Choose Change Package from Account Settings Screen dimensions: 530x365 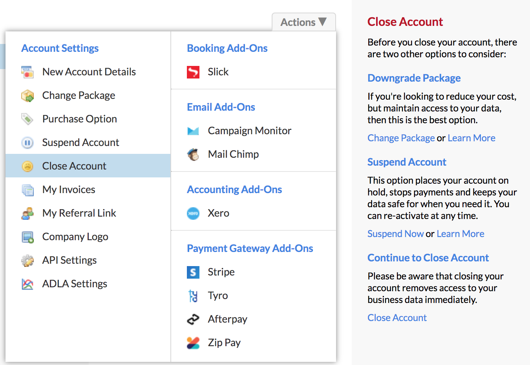coord(88,95)
